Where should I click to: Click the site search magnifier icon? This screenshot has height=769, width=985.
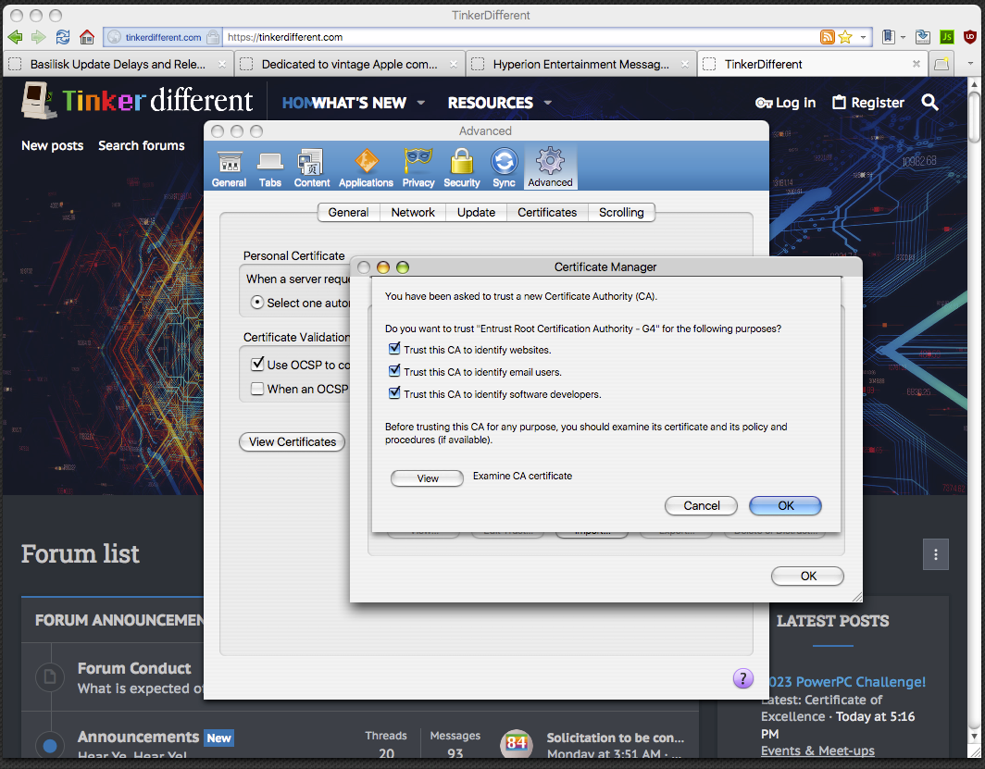929,103
